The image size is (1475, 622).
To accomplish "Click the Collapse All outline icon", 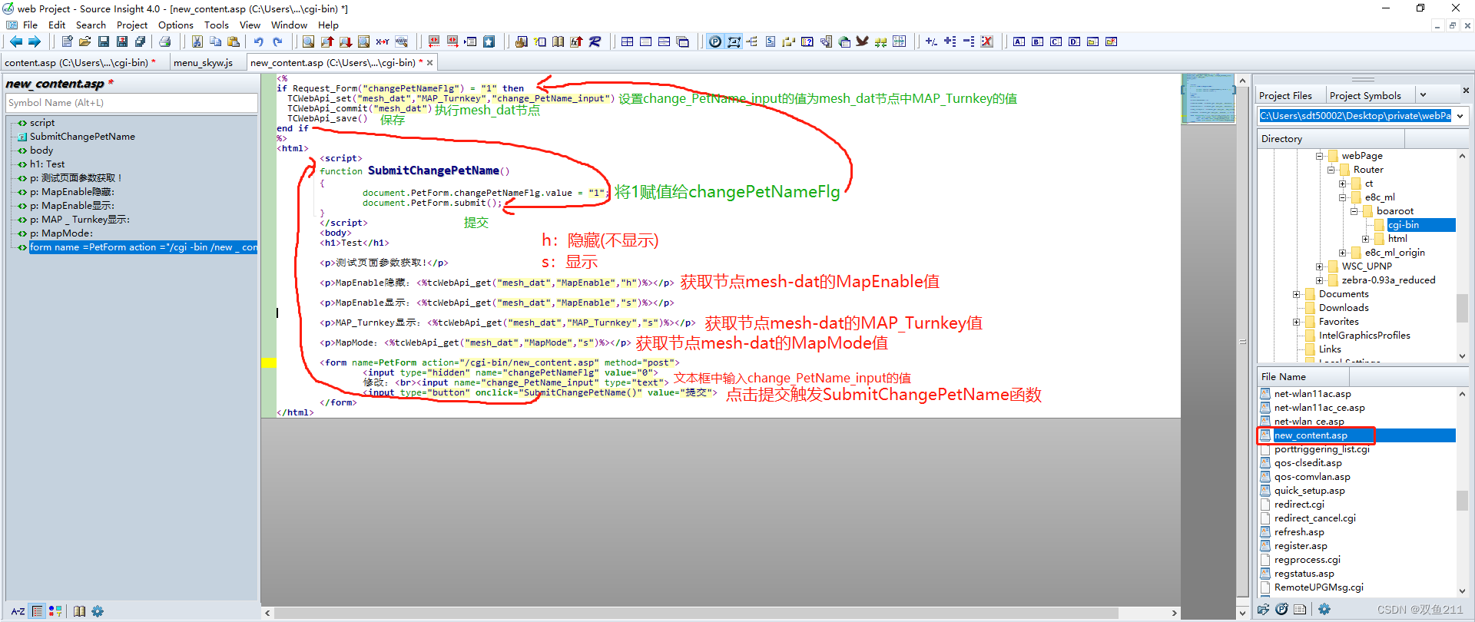I will [968, 41].
